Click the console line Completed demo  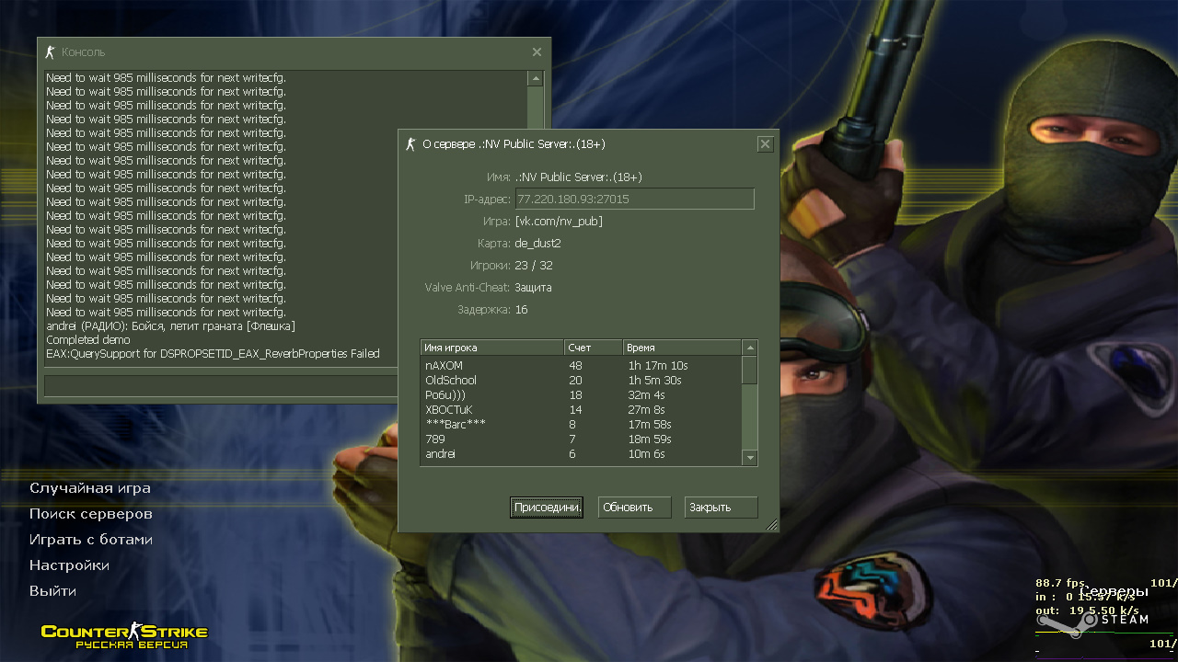88,340
